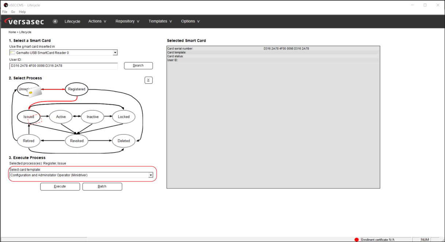Click 'Enrollment certificate N/A' in the status bar

pos(378,240)
